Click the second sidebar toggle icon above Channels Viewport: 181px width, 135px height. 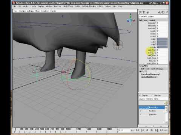point(144,12)
